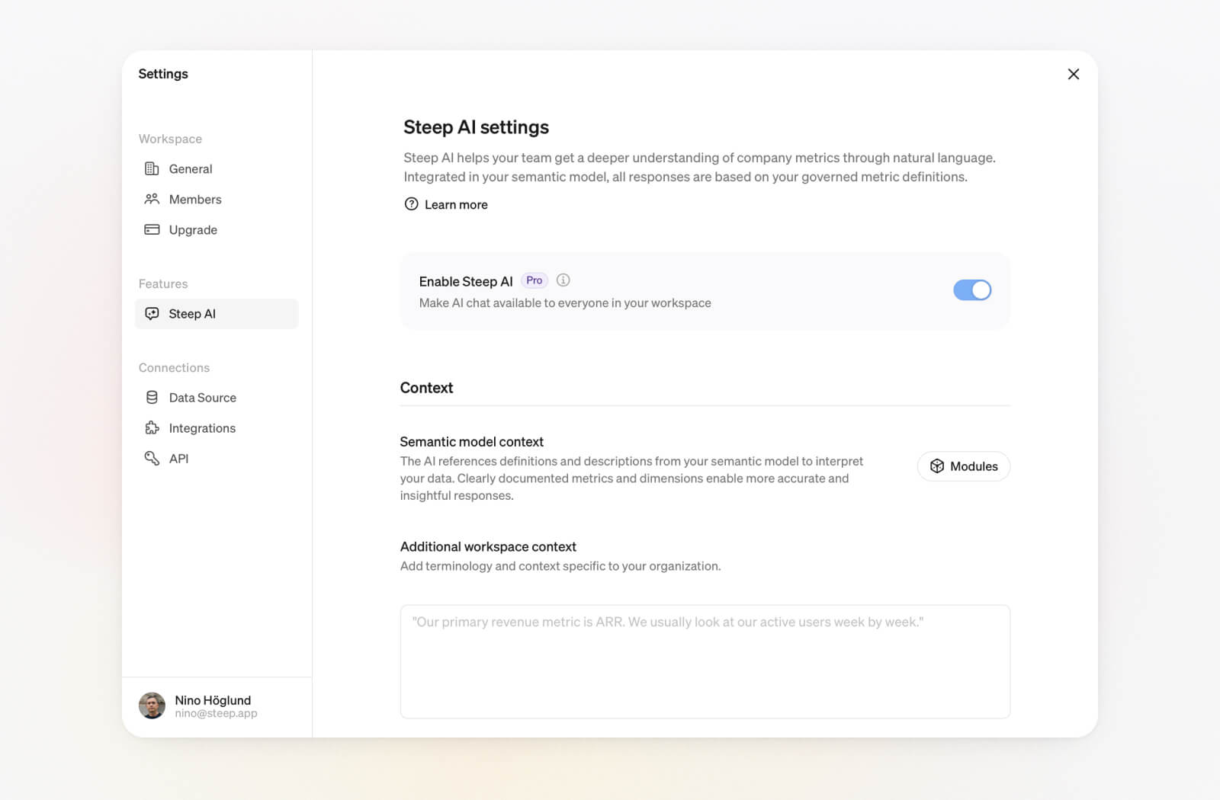Open the Learn more link
This screenshot has width=1220, height=800.
pos(455,204)
